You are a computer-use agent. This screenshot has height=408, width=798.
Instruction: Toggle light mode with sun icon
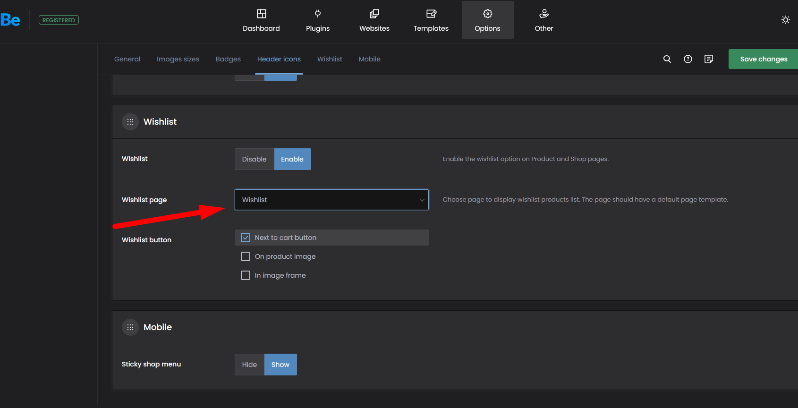(x=786, y=20)
